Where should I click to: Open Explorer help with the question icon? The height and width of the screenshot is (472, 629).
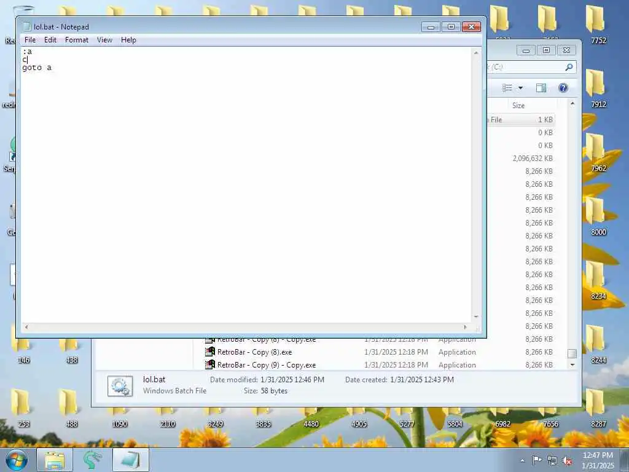563,88
